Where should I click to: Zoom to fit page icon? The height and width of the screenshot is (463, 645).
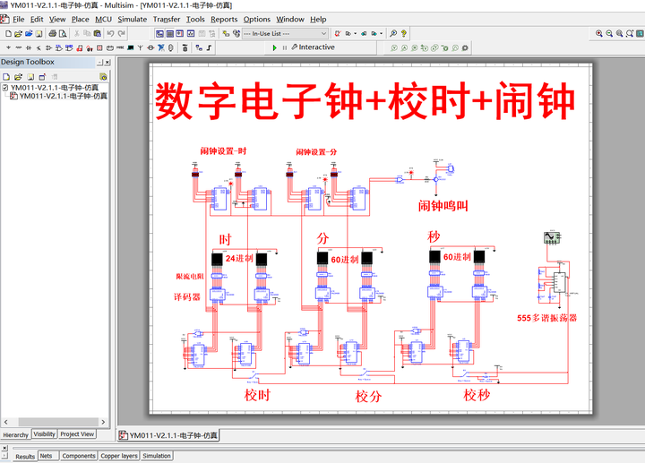[630, 34]
